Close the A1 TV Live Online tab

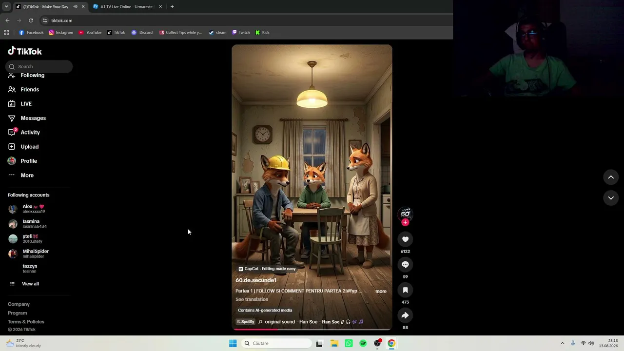tap(160, 7)
